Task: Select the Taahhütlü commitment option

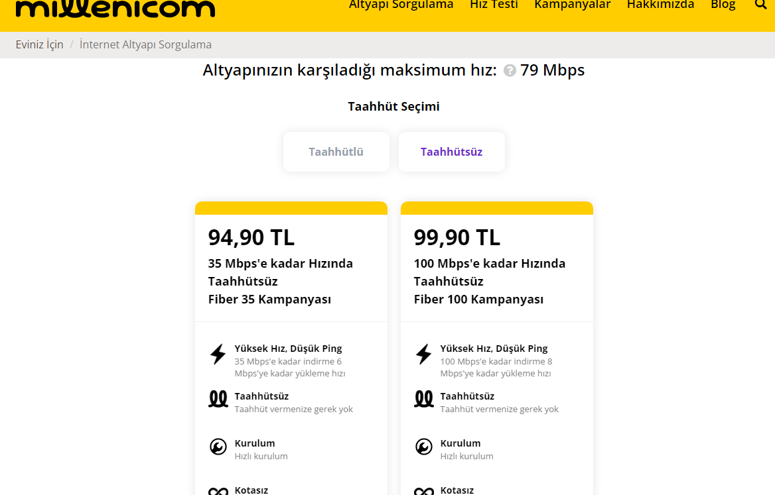Action: click(x=336, y=152)
